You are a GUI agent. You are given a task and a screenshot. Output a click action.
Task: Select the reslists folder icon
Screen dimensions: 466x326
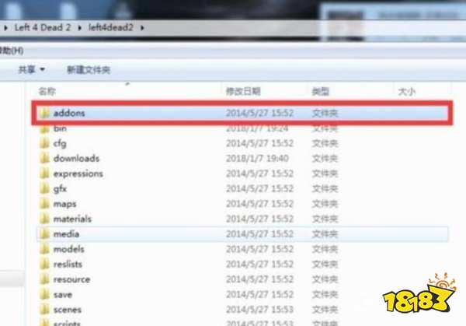pos(44,265)
